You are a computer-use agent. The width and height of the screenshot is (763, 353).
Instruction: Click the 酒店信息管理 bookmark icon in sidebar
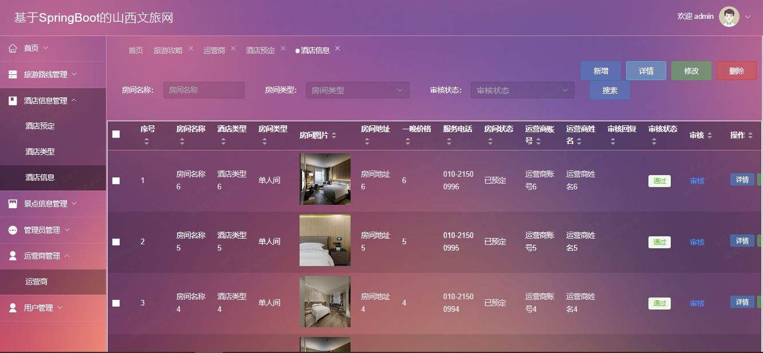point(13,101)
